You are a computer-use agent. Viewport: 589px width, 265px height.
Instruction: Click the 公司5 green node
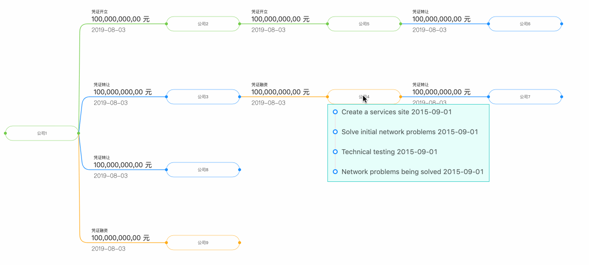click(x=364, y=24)
